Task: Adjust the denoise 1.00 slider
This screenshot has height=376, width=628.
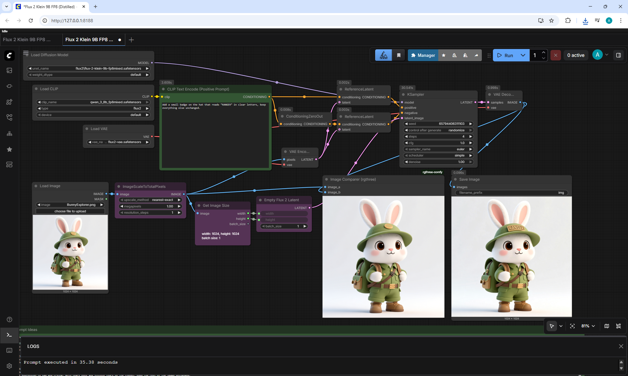Action: coord(438,162)
